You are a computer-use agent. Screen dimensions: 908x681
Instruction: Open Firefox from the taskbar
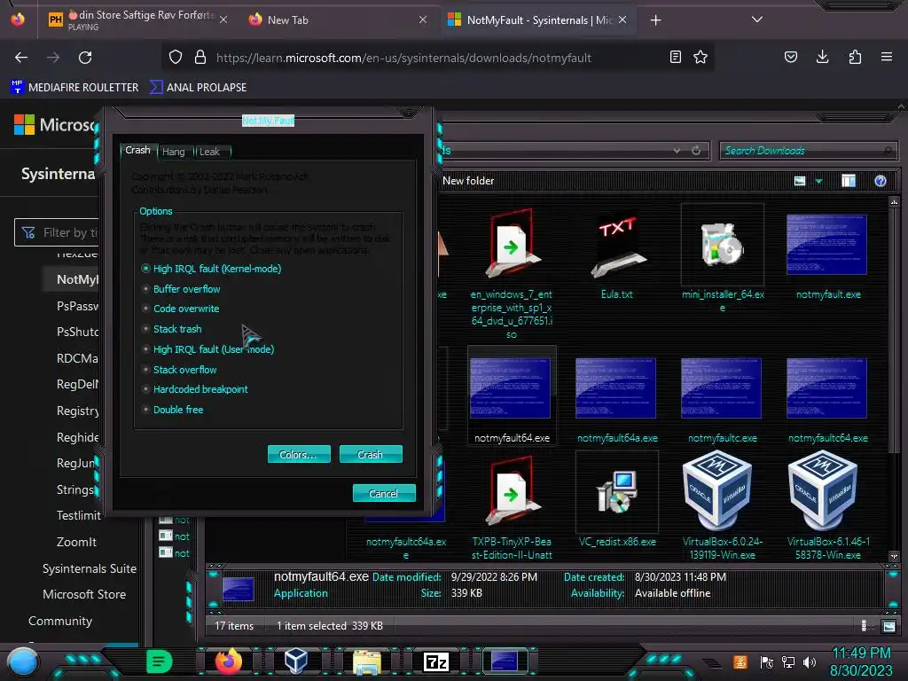pyautogui.click(x=229, y=661)
